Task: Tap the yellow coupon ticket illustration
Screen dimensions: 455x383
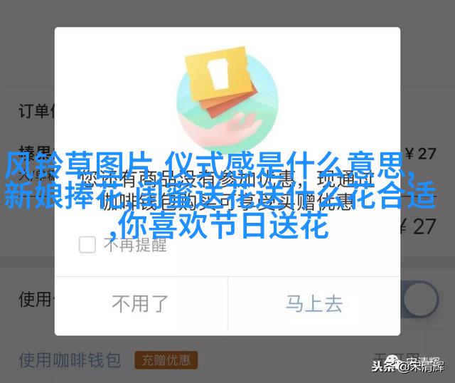Action: [219, 73]
